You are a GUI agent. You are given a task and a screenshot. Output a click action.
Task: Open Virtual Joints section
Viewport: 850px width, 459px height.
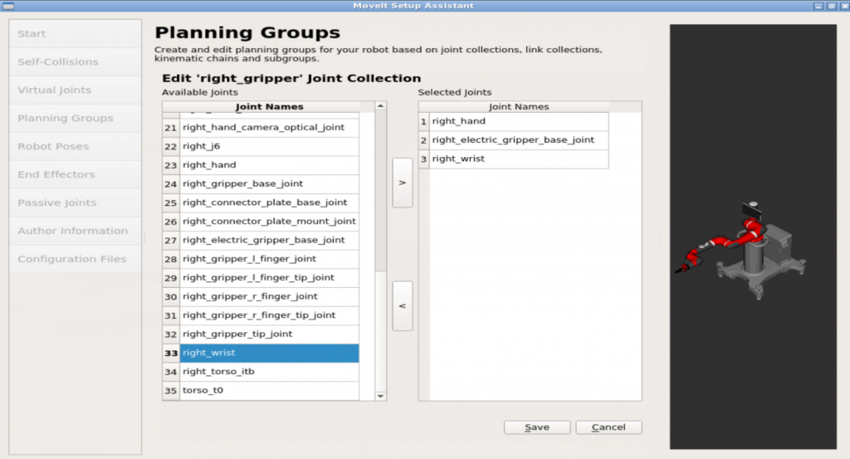pyautogui.click(x=75, y=90)
